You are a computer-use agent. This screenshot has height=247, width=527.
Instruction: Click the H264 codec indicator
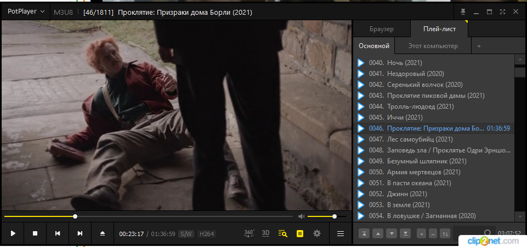point(207,234)
